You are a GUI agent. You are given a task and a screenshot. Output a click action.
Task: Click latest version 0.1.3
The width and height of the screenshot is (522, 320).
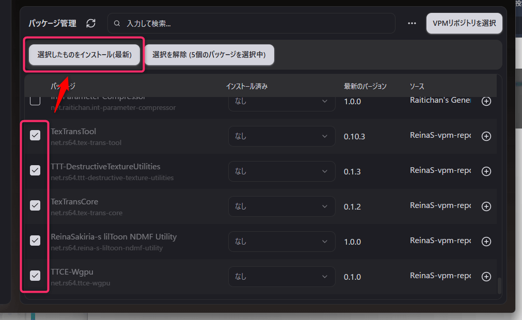click(352, 172)
